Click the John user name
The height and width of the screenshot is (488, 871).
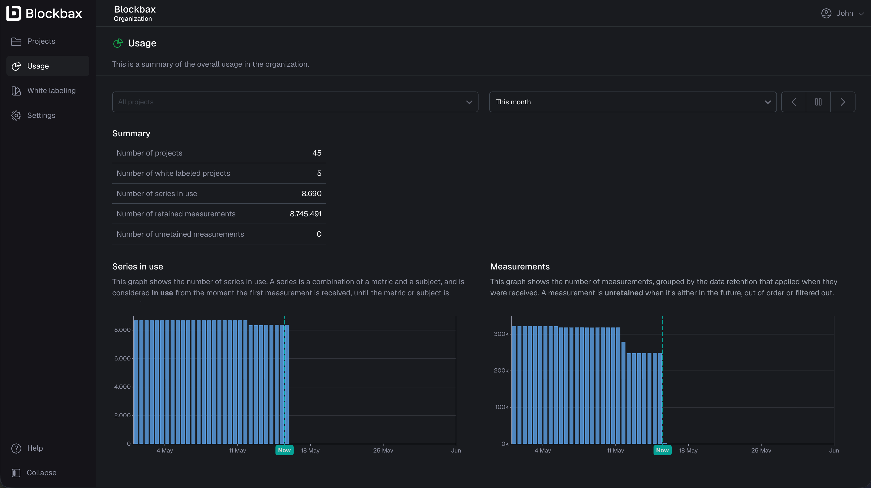click(x=845, y=13)
